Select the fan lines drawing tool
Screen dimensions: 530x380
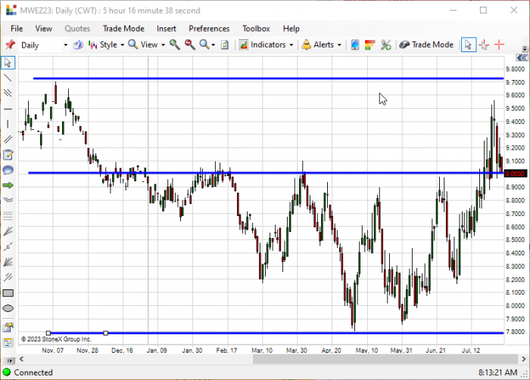pos(8,231)
